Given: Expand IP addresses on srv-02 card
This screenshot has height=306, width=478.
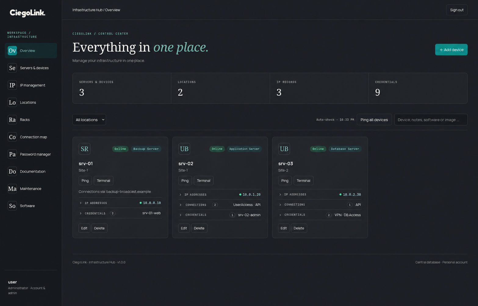Looking at the screenshot, I should pos(220,194).
